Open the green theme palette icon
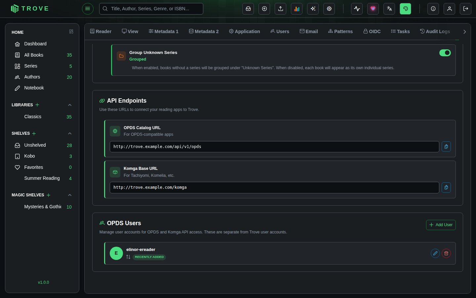 pyautogui.click(x=406, y=9)
